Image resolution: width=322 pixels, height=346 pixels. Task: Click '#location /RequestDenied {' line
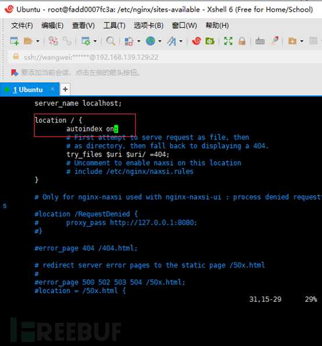(86, 214)
